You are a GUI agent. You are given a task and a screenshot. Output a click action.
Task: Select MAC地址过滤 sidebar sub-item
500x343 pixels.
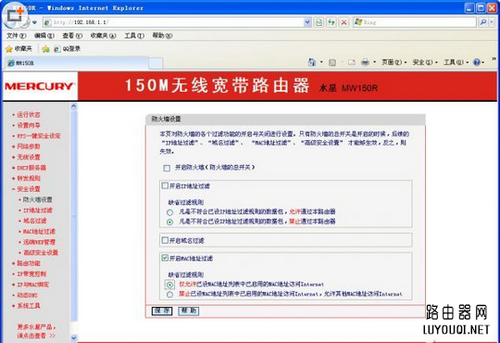[x=39, y=231]
